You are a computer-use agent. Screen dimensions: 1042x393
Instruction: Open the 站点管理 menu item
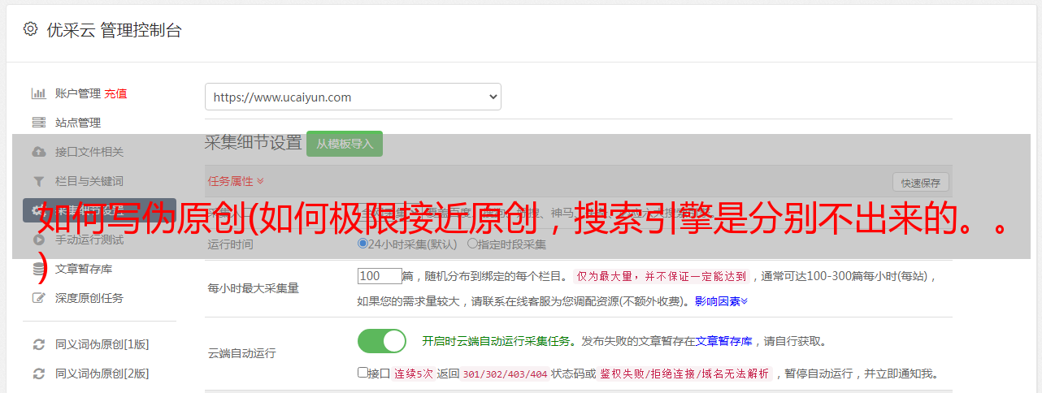(x=78, y=123)
